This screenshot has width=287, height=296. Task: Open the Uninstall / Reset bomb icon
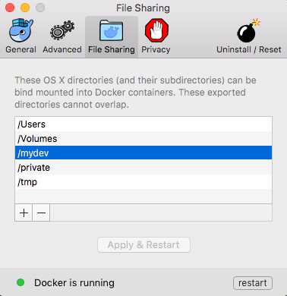(x=248, y=30)
